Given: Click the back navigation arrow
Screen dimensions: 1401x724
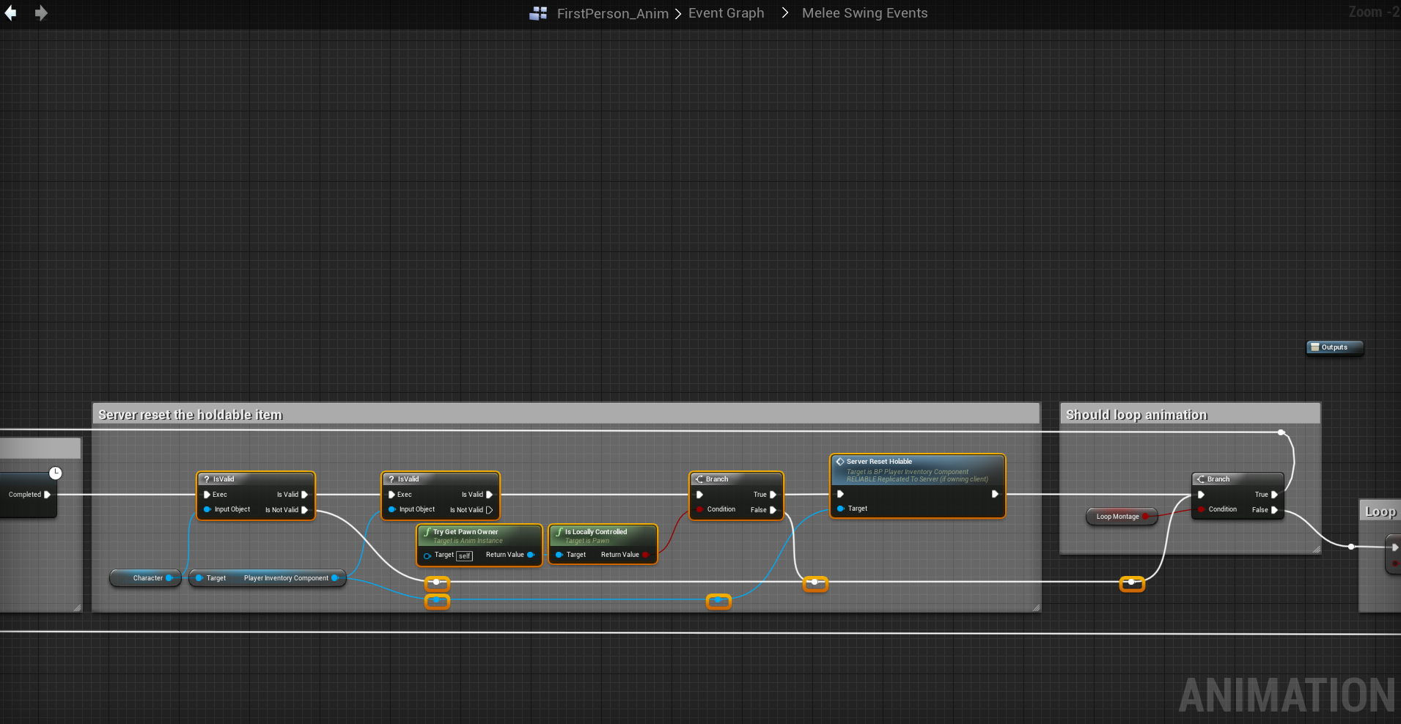Looking at the screenshot, I should coord(10,12).
